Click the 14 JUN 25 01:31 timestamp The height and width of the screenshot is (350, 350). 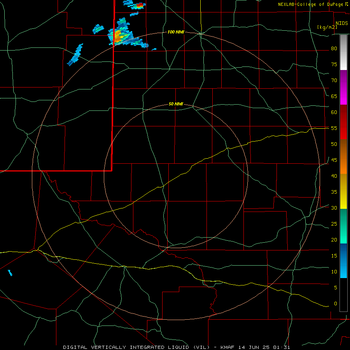coord(264,347)
